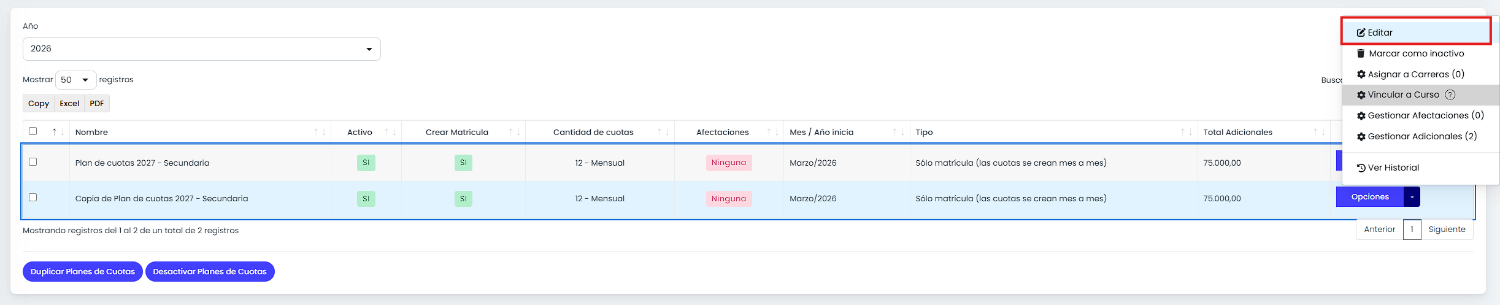Sort by Tipo column arrows

(x=1187, y=132)
